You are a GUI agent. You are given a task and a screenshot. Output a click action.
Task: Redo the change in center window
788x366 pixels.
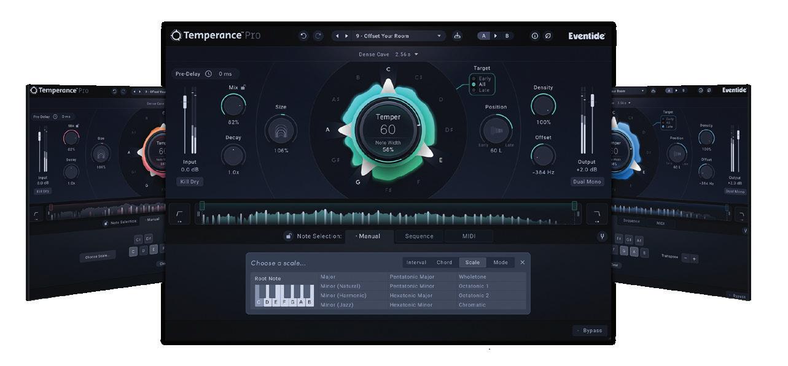[x=318, y=36]
